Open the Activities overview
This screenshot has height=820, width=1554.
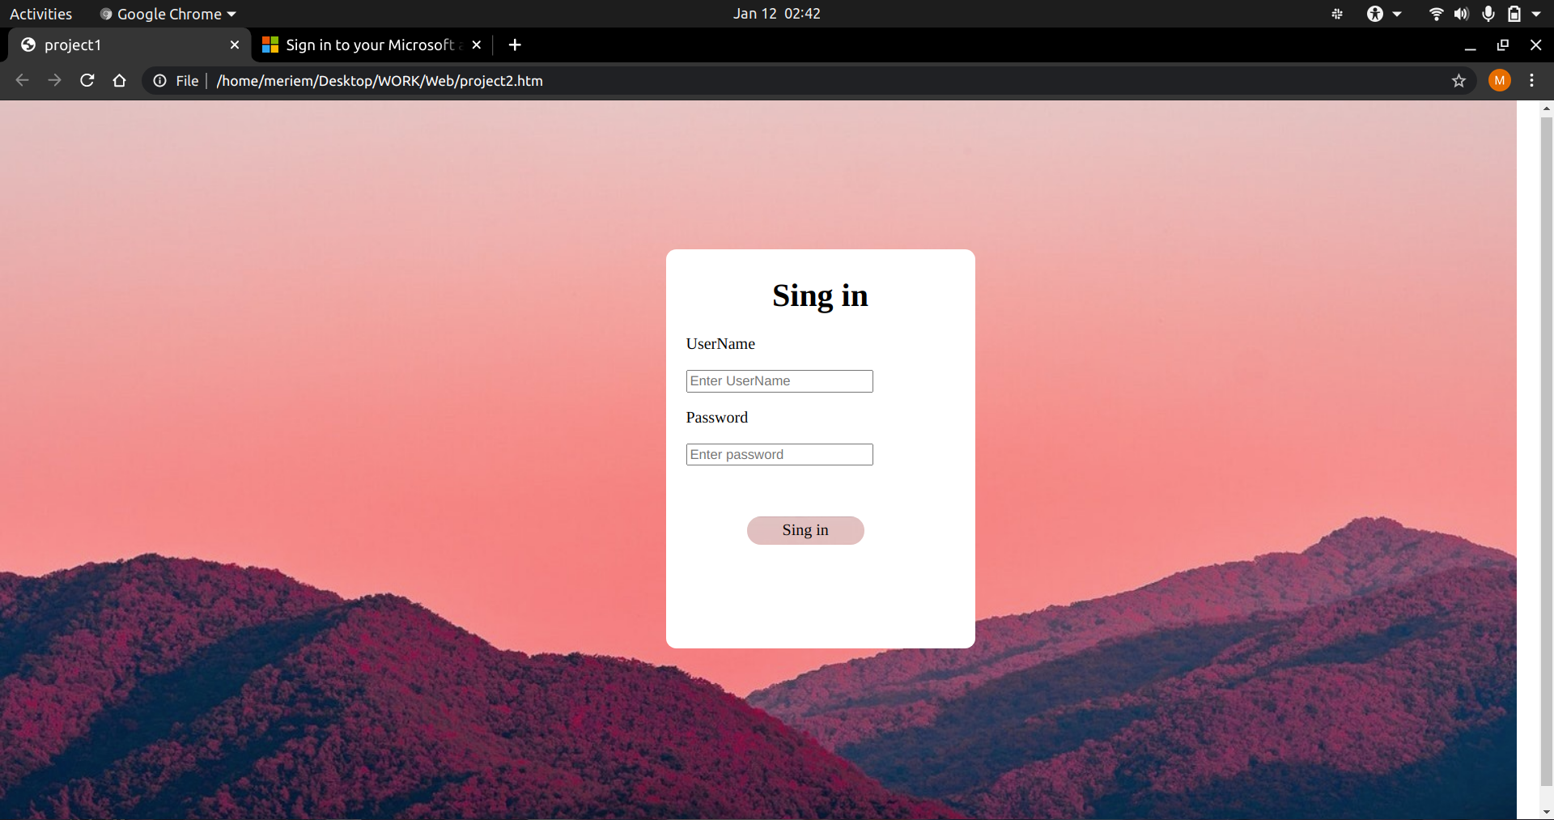40,14
